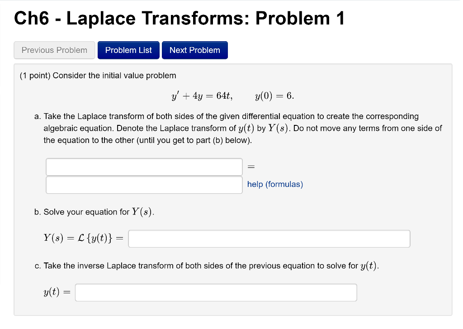Click the Problem List button

click(128, 50)
